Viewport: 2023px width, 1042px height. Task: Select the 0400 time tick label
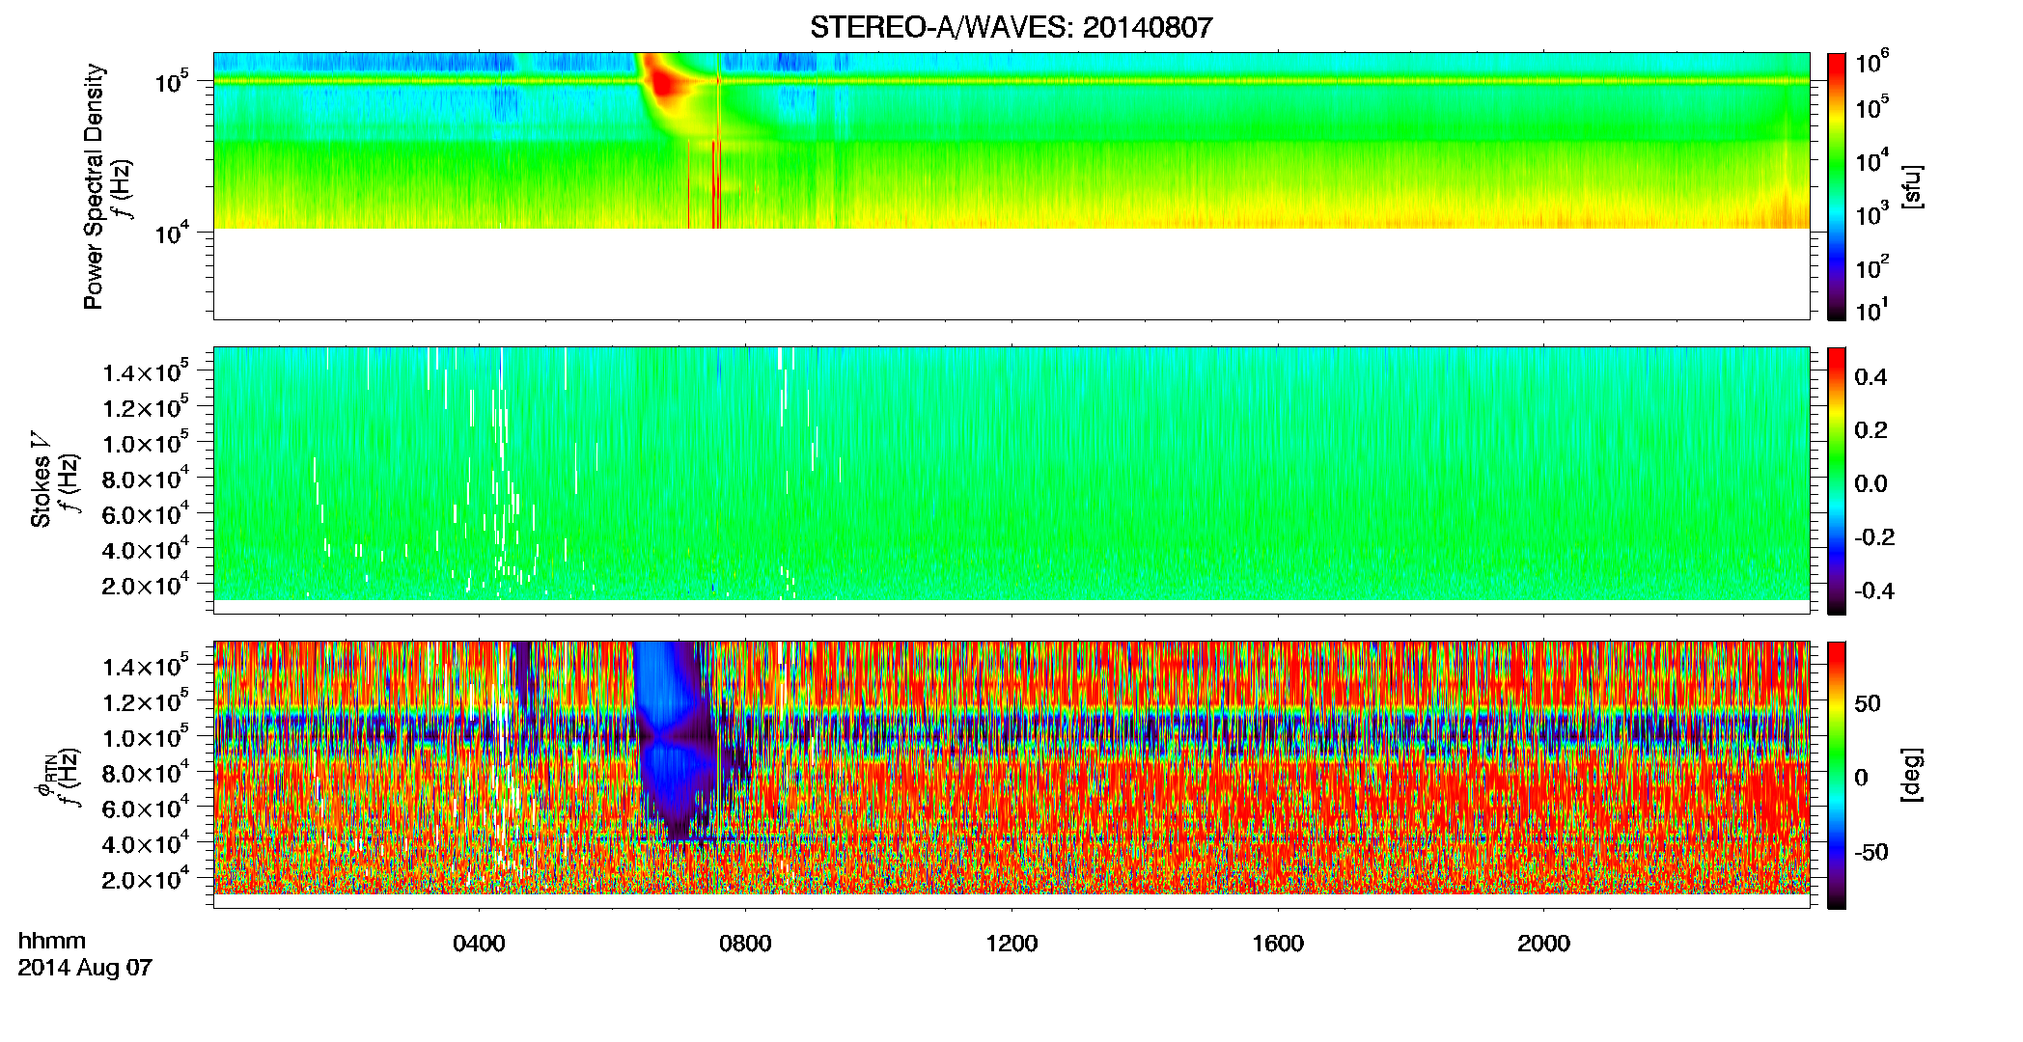pyautogui.click(x=479, y=944)
